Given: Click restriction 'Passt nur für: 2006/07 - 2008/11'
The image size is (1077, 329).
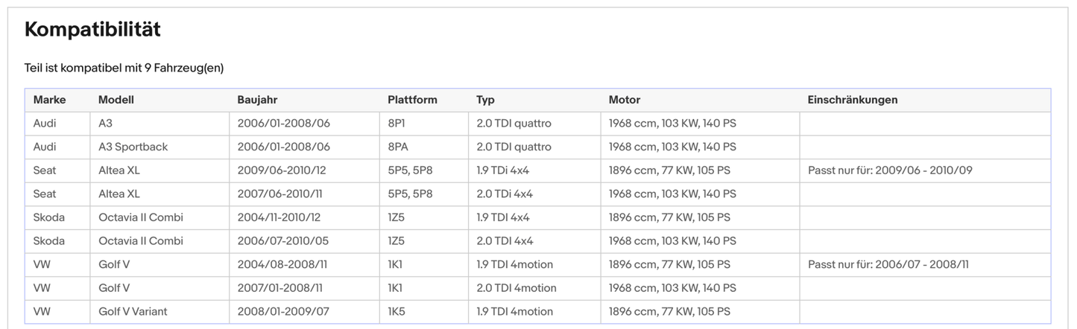Looking at the screenshot, I should tap(888, 264).
